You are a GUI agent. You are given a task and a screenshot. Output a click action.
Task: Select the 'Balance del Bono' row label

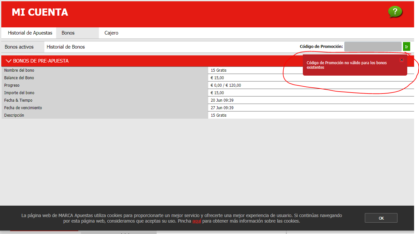(x=19, y=78)
